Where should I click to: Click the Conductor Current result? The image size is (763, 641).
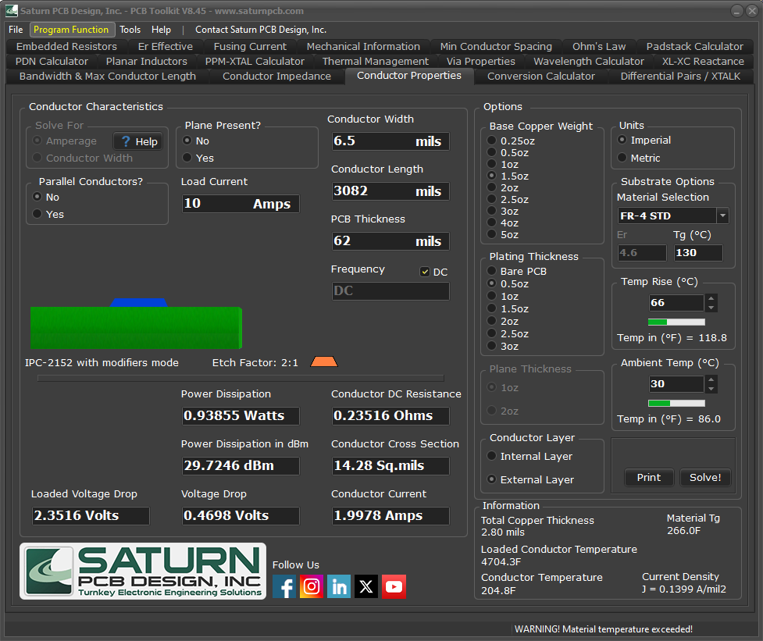point(390,515)
